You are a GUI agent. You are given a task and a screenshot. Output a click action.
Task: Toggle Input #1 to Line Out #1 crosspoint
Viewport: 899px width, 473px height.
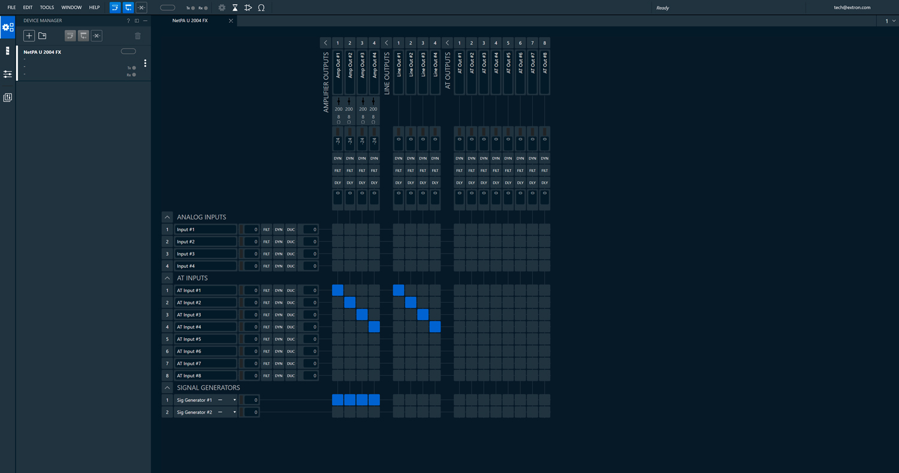399,229
